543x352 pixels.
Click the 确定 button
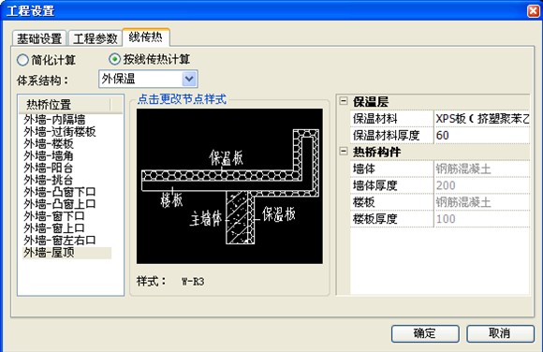[x=425, y=333]
